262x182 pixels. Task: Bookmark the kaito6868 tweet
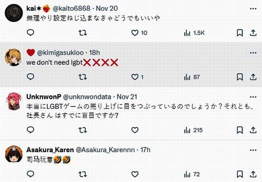pos(240,33)
